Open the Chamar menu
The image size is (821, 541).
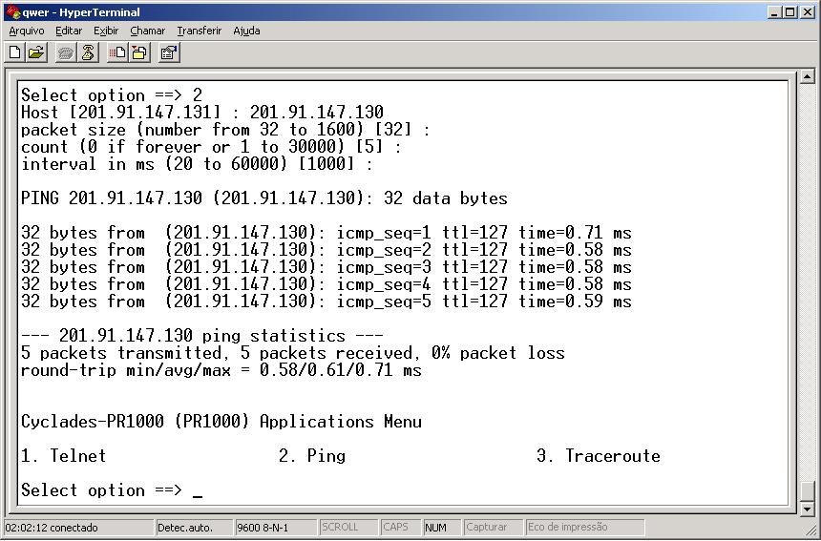[148, 31]
